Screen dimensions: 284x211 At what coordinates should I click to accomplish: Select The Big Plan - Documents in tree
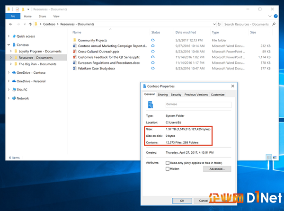pyautogui.click(x=37, y=64)
